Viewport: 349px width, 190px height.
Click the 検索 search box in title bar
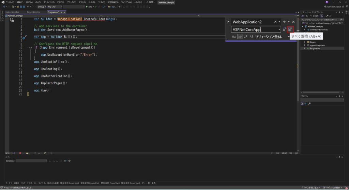pos(150,2)
